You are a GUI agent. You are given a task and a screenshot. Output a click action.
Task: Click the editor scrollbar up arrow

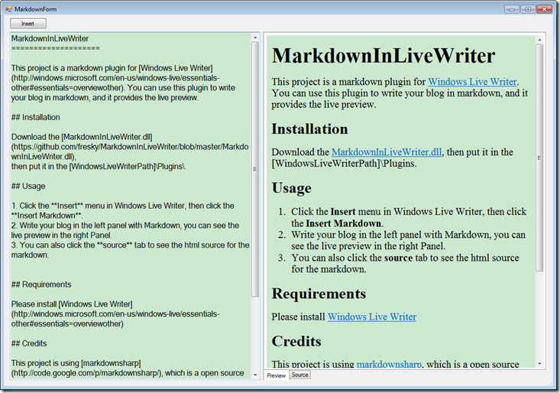[255, 37]
